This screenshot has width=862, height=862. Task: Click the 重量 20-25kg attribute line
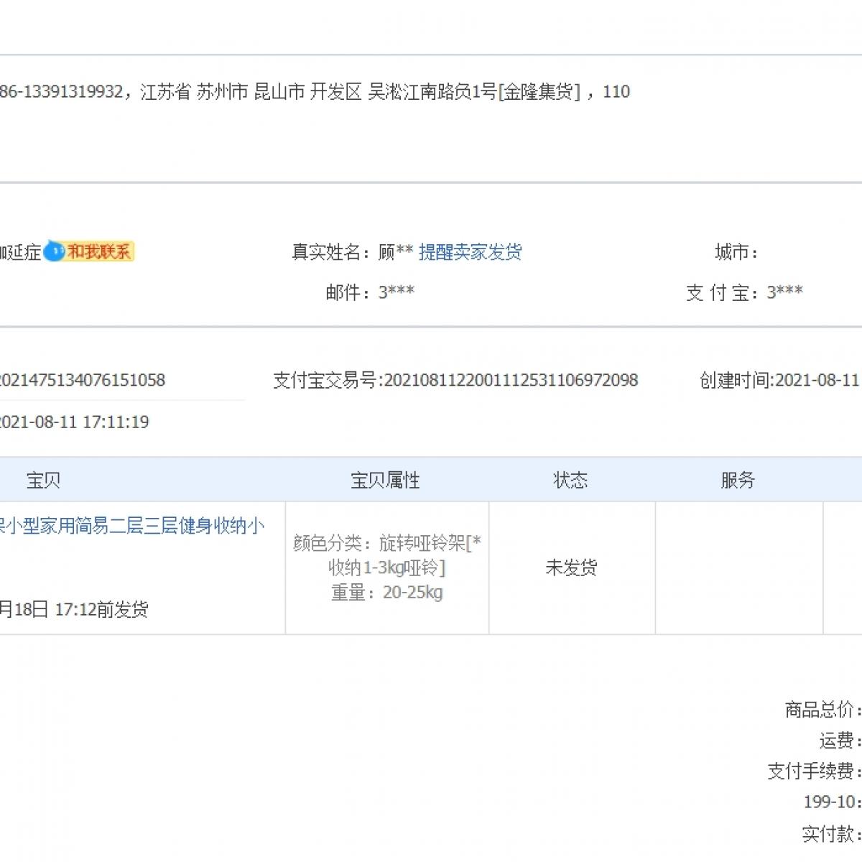point(386,593)
